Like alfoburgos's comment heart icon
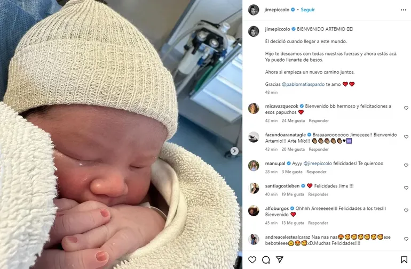This screenshot has width=411, height=269. coord(406,210)
